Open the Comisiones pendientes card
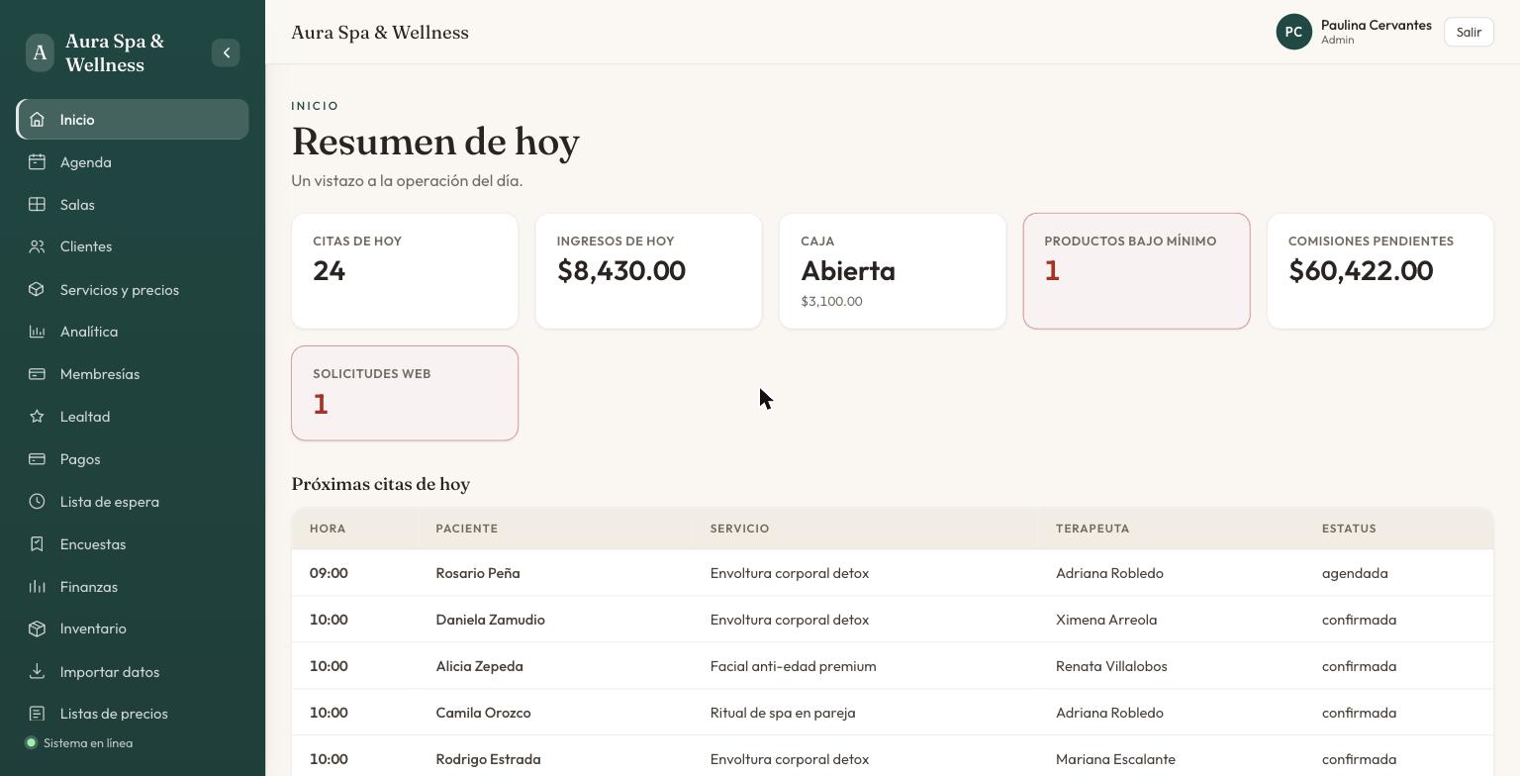This screenshot has width=1520, height=776. coord(1379,271)
